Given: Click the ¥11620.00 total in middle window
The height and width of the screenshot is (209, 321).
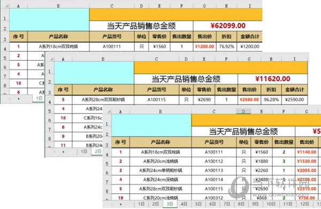Looking at the screenshot, I should [x=273, y=79].
